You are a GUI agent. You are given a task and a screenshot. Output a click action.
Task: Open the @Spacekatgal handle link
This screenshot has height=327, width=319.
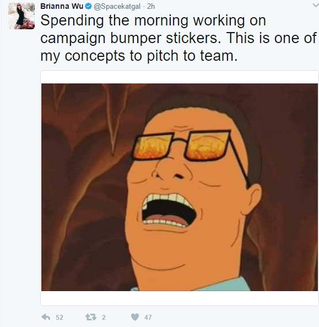[x=117, y=7]
